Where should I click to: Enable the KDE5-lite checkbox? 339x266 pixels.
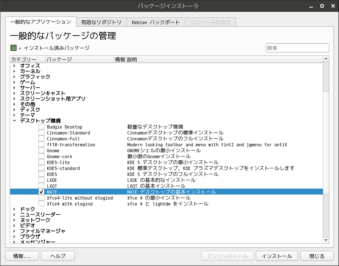(x=41, y=162)
